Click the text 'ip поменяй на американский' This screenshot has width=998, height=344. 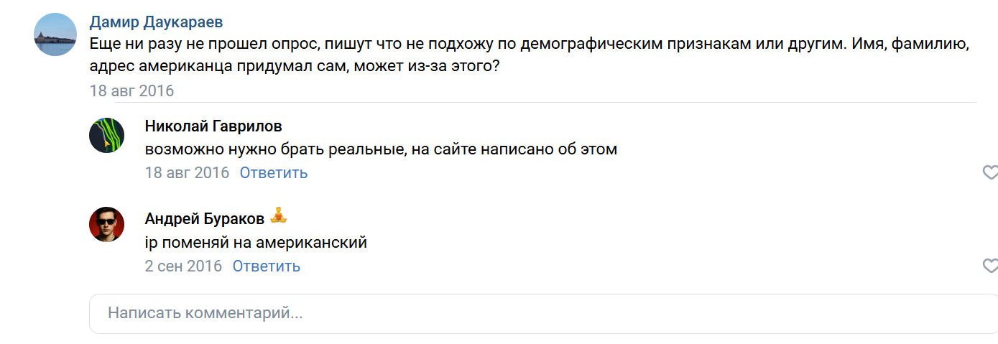[x=256, y=243]
